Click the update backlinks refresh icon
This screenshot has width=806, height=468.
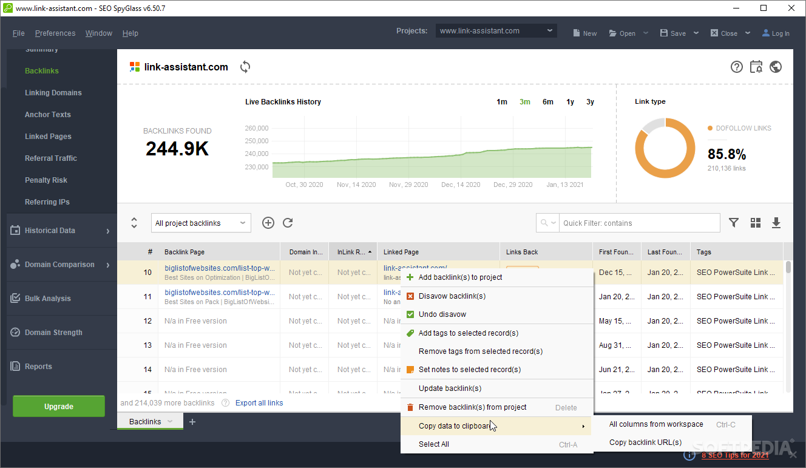point(288,223)
